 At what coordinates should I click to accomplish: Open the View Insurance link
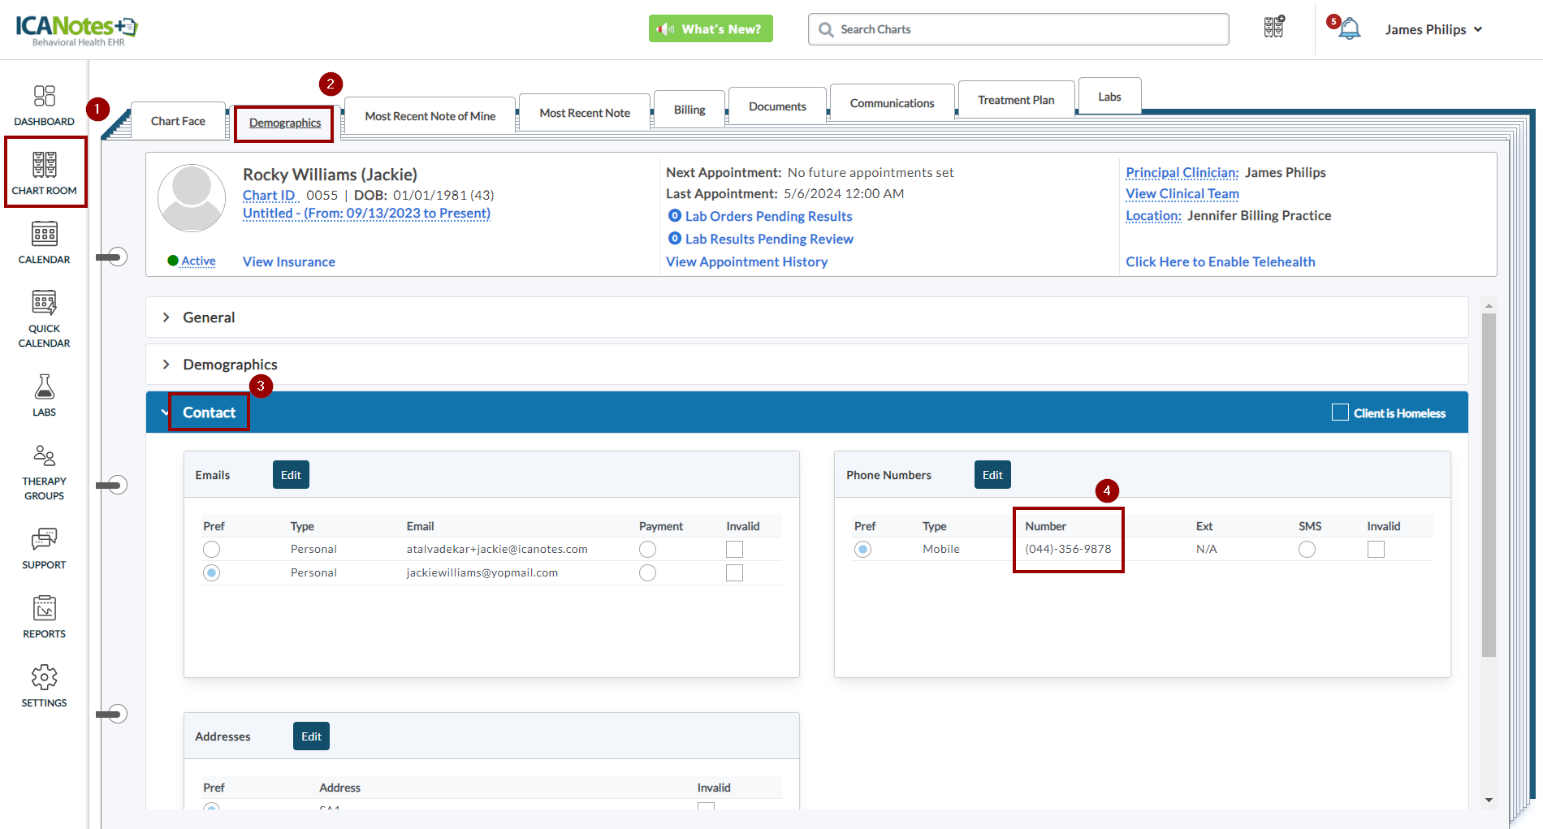(289, 261)
